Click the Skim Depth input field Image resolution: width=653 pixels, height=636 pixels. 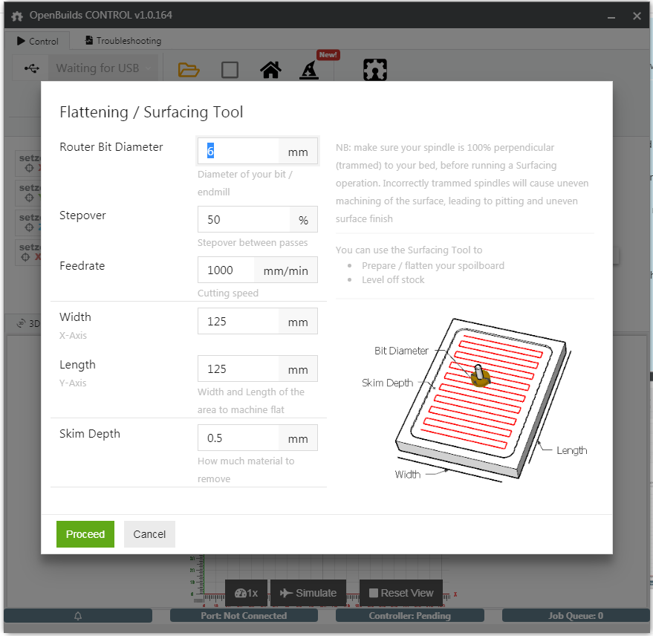238,438
